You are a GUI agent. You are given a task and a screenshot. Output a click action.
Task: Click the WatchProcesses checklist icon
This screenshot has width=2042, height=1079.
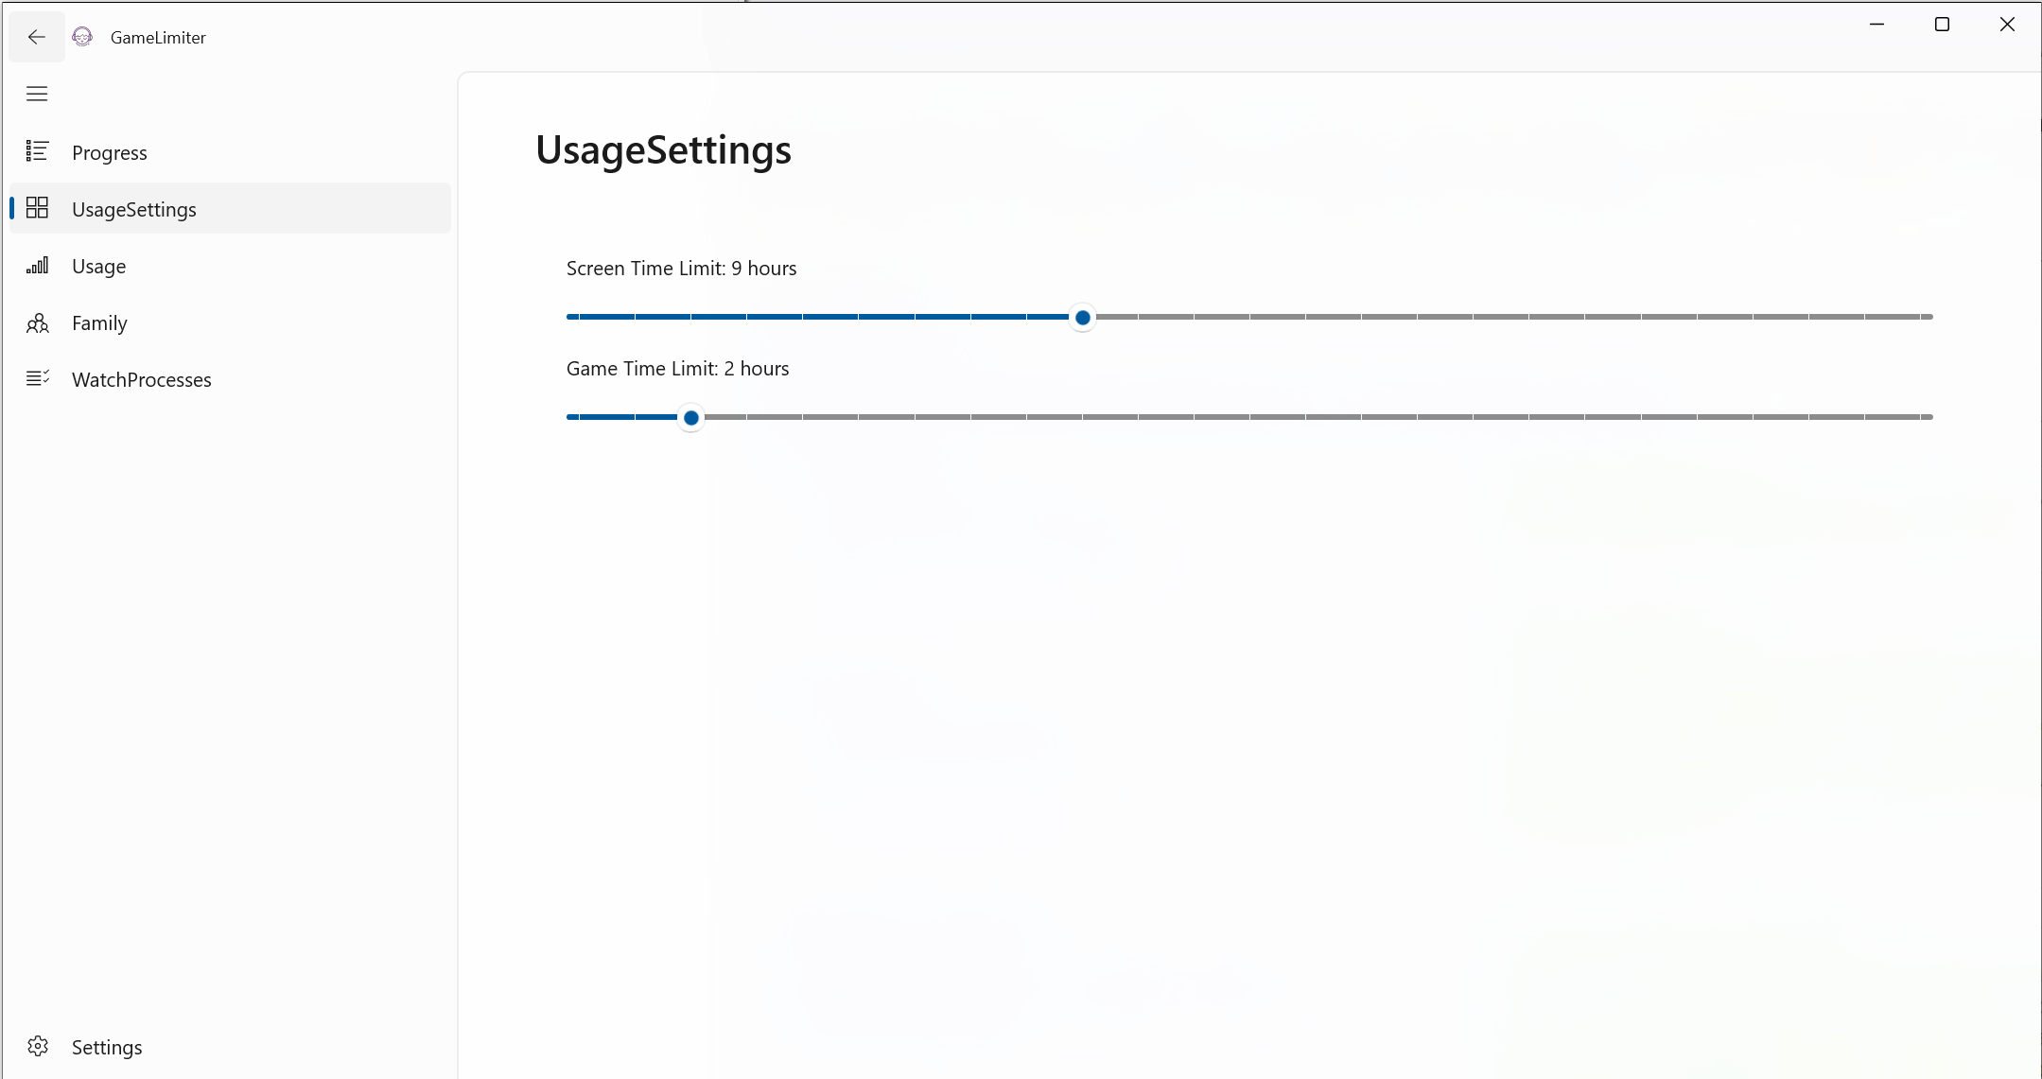pos(37,378)
